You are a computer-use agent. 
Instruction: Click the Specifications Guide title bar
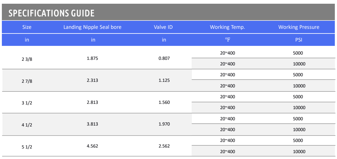tap(169, 12)
